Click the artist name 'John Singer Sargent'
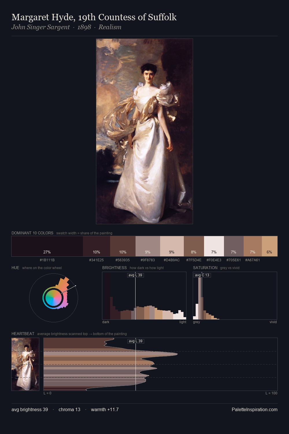The width and height of the screenshot is (289, 434). coord(40,27)
